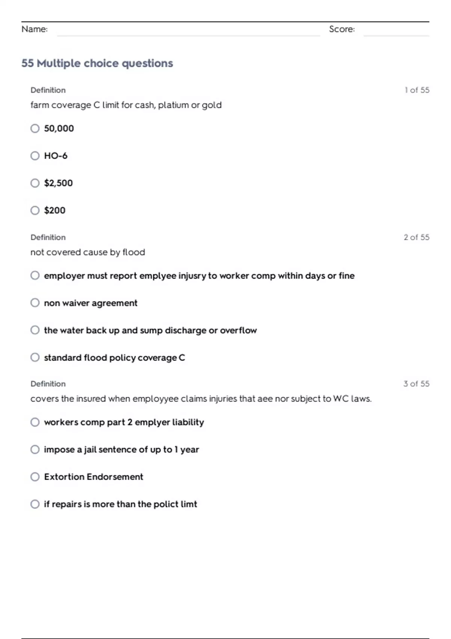Select the 50,000 answer option
The height and width of the screenshot is (639, 451).
point(35,129)
